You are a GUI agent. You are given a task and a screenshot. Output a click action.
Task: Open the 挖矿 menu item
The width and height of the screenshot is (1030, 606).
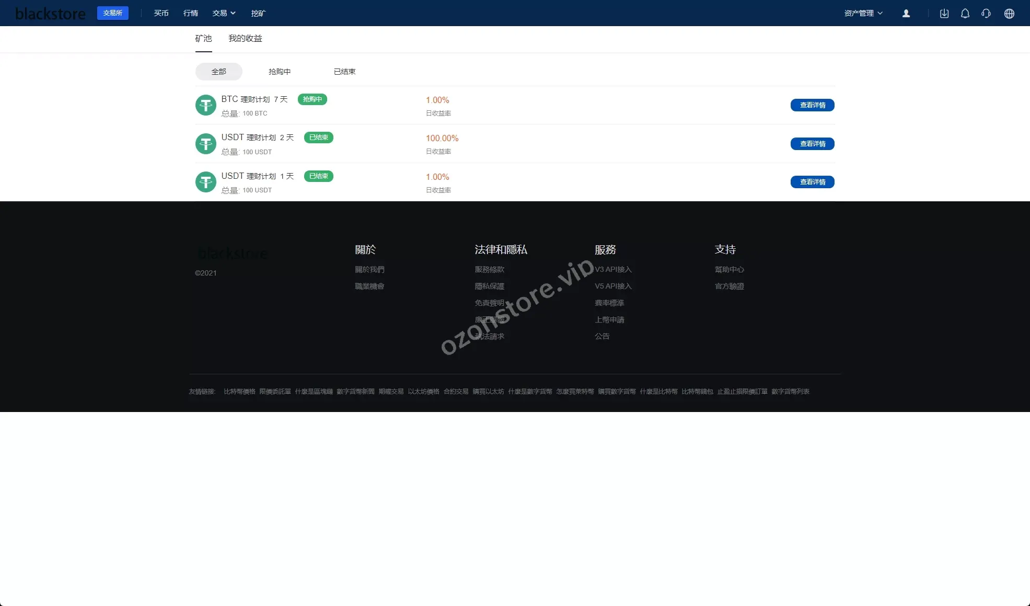[x=258, y=13]
